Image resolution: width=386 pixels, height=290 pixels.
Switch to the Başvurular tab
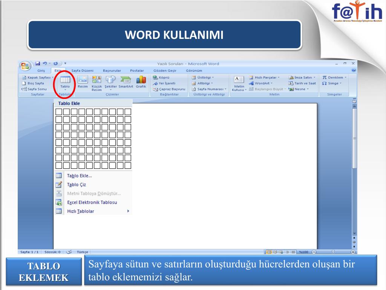pyautogui.click(x=112, y=71)
